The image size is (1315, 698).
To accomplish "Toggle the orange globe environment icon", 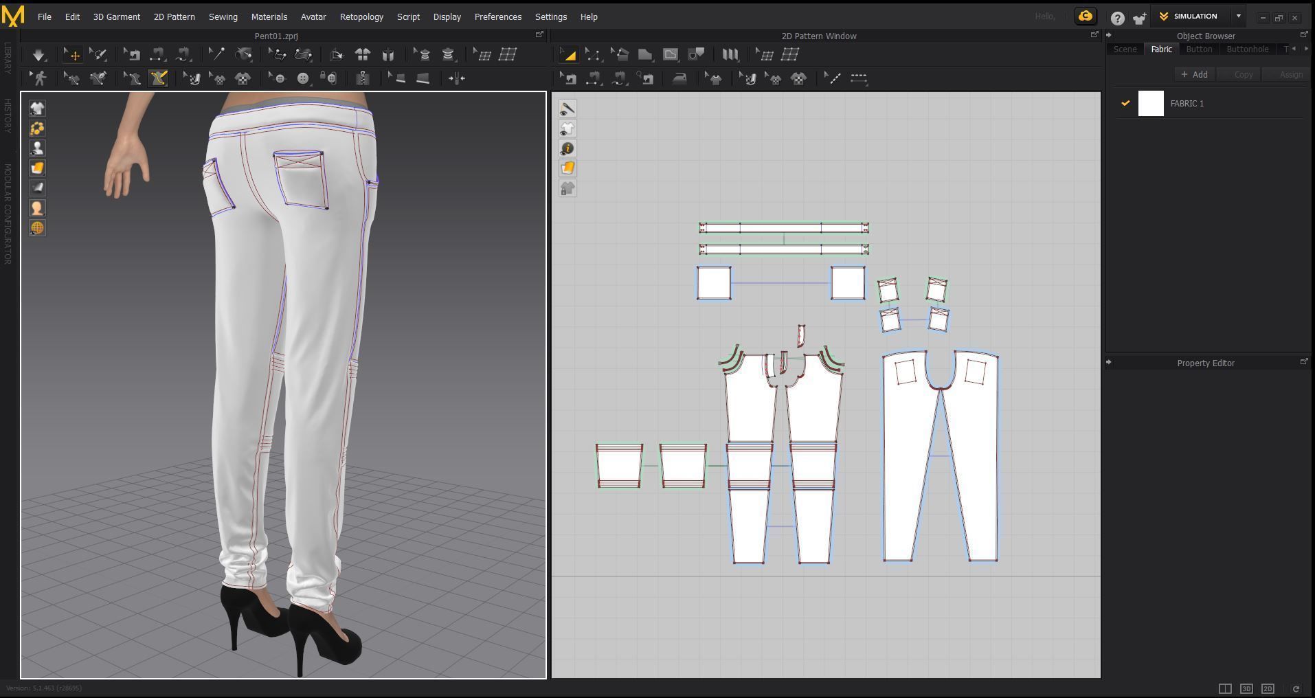I will coord(37,228).
